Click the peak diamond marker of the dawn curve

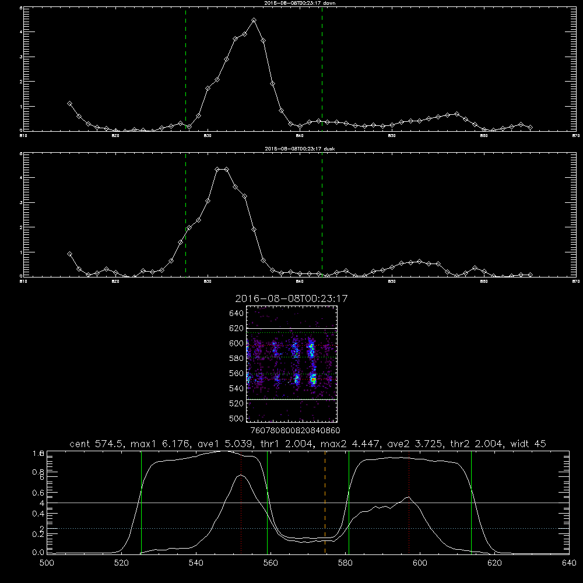(254, 20)
